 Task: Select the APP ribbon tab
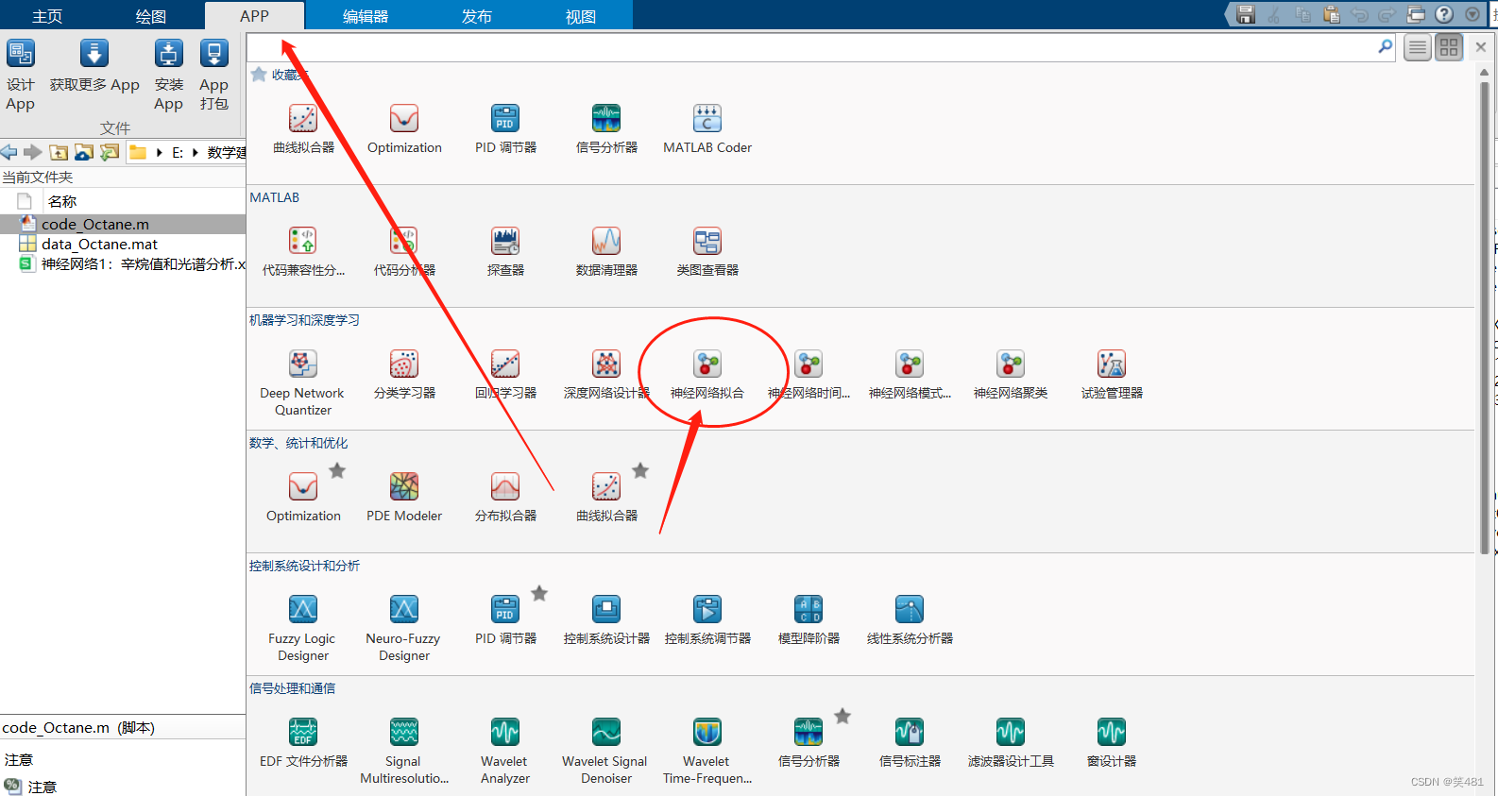[254, 16]
